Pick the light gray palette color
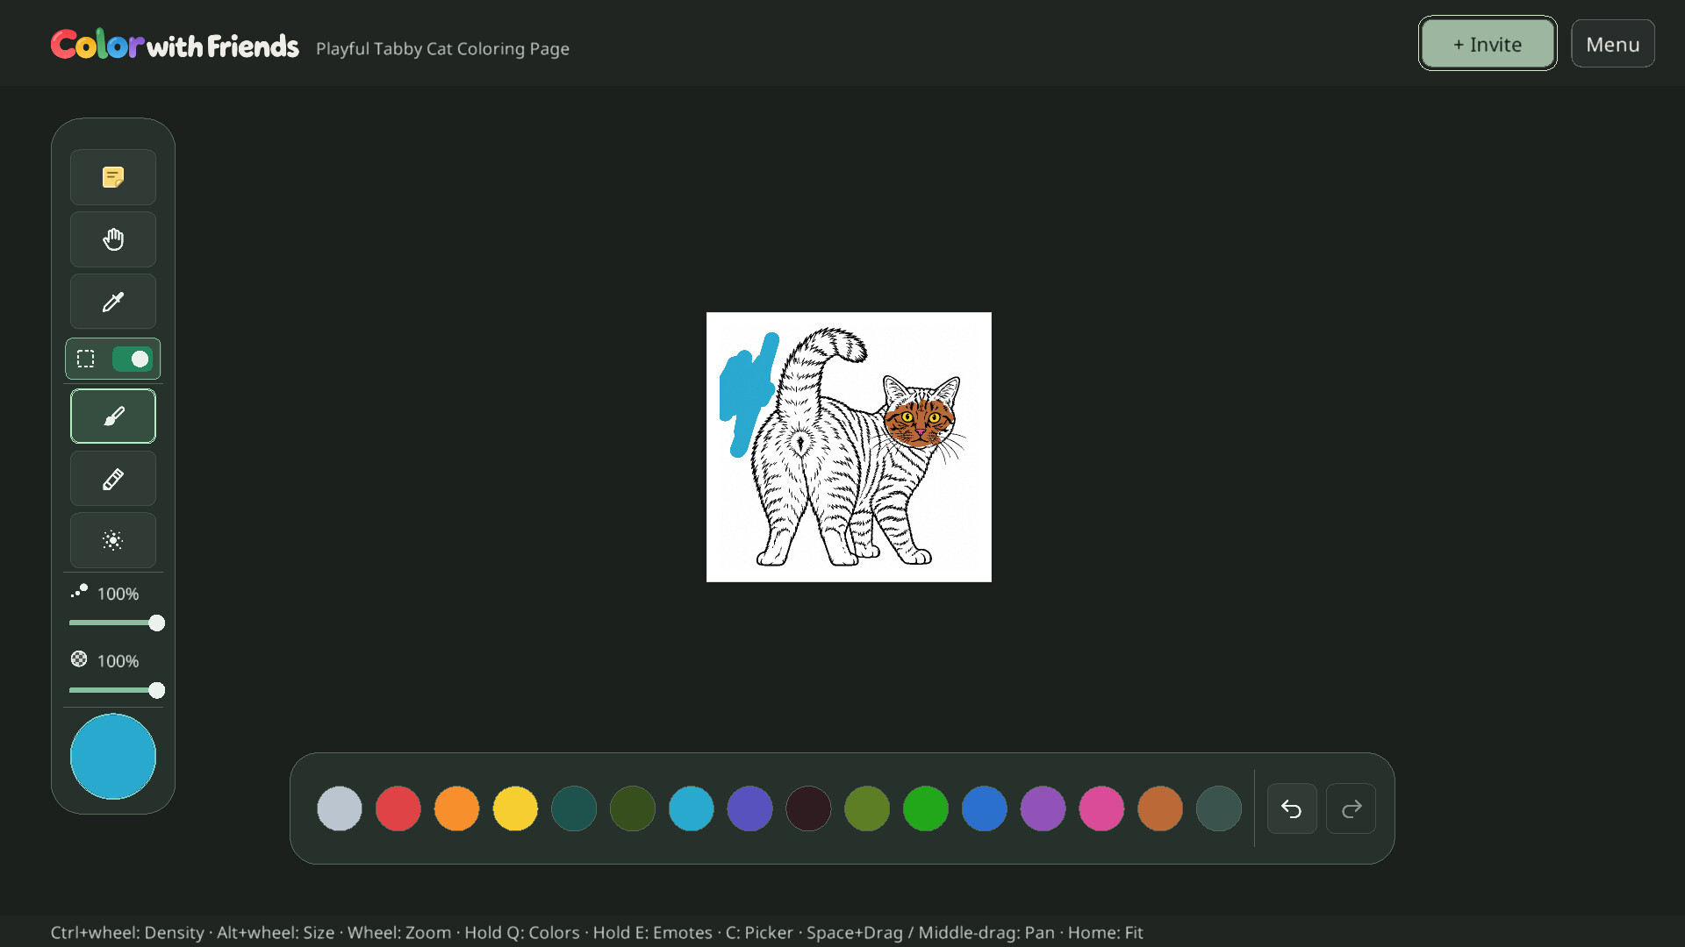Screen dimensions: 1685x947 [340, 808]
